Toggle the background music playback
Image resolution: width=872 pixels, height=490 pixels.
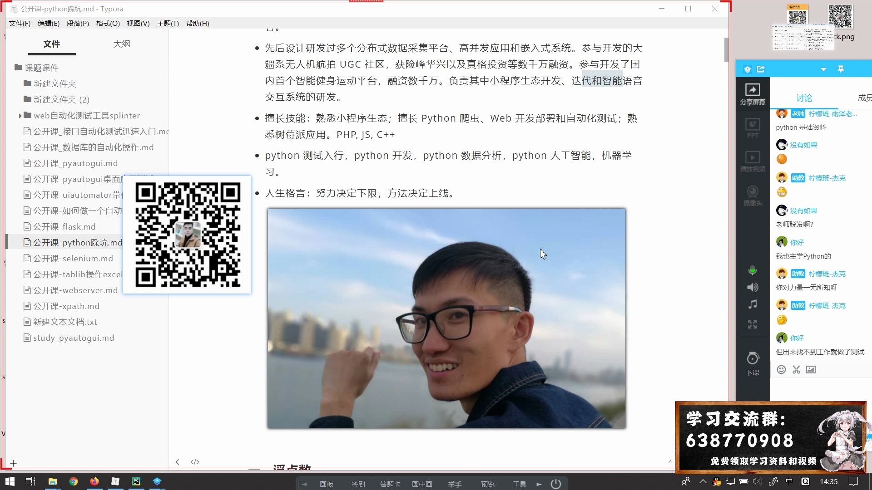753,304
